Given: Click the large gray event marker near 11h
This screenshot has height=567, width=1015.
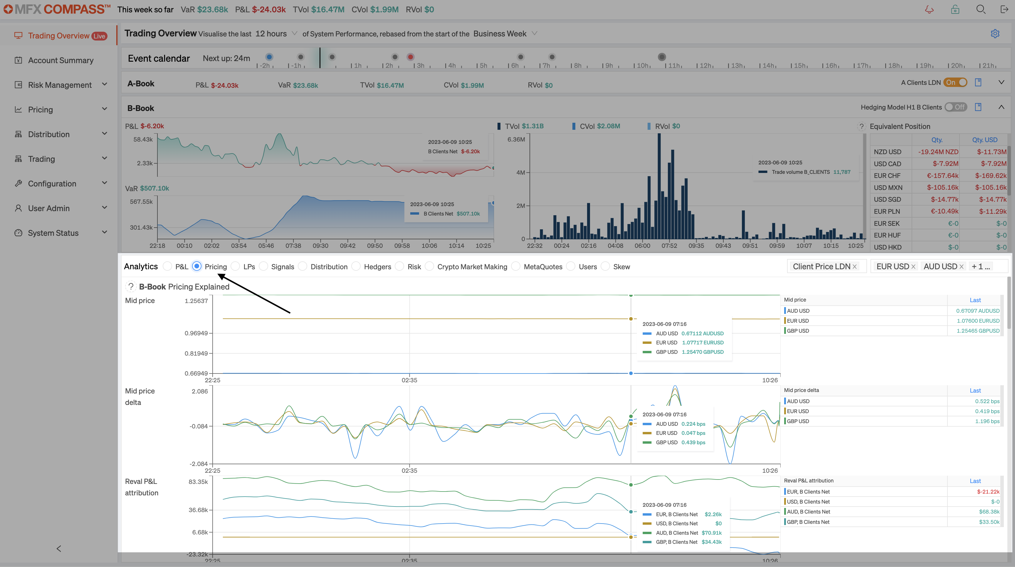Looking at the screenshot, I should click(x=662, y=57).
